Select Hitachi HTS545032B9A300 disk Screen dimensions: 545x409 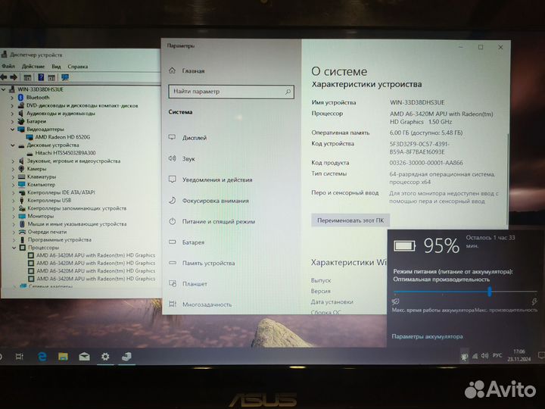pyautogui.click(x=65, y=153)
